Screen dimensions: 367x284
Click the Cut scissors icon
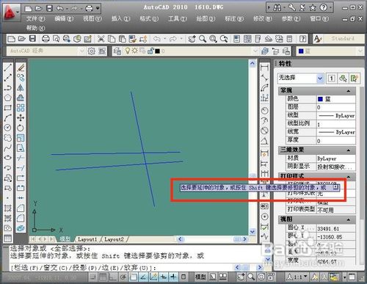101,39
